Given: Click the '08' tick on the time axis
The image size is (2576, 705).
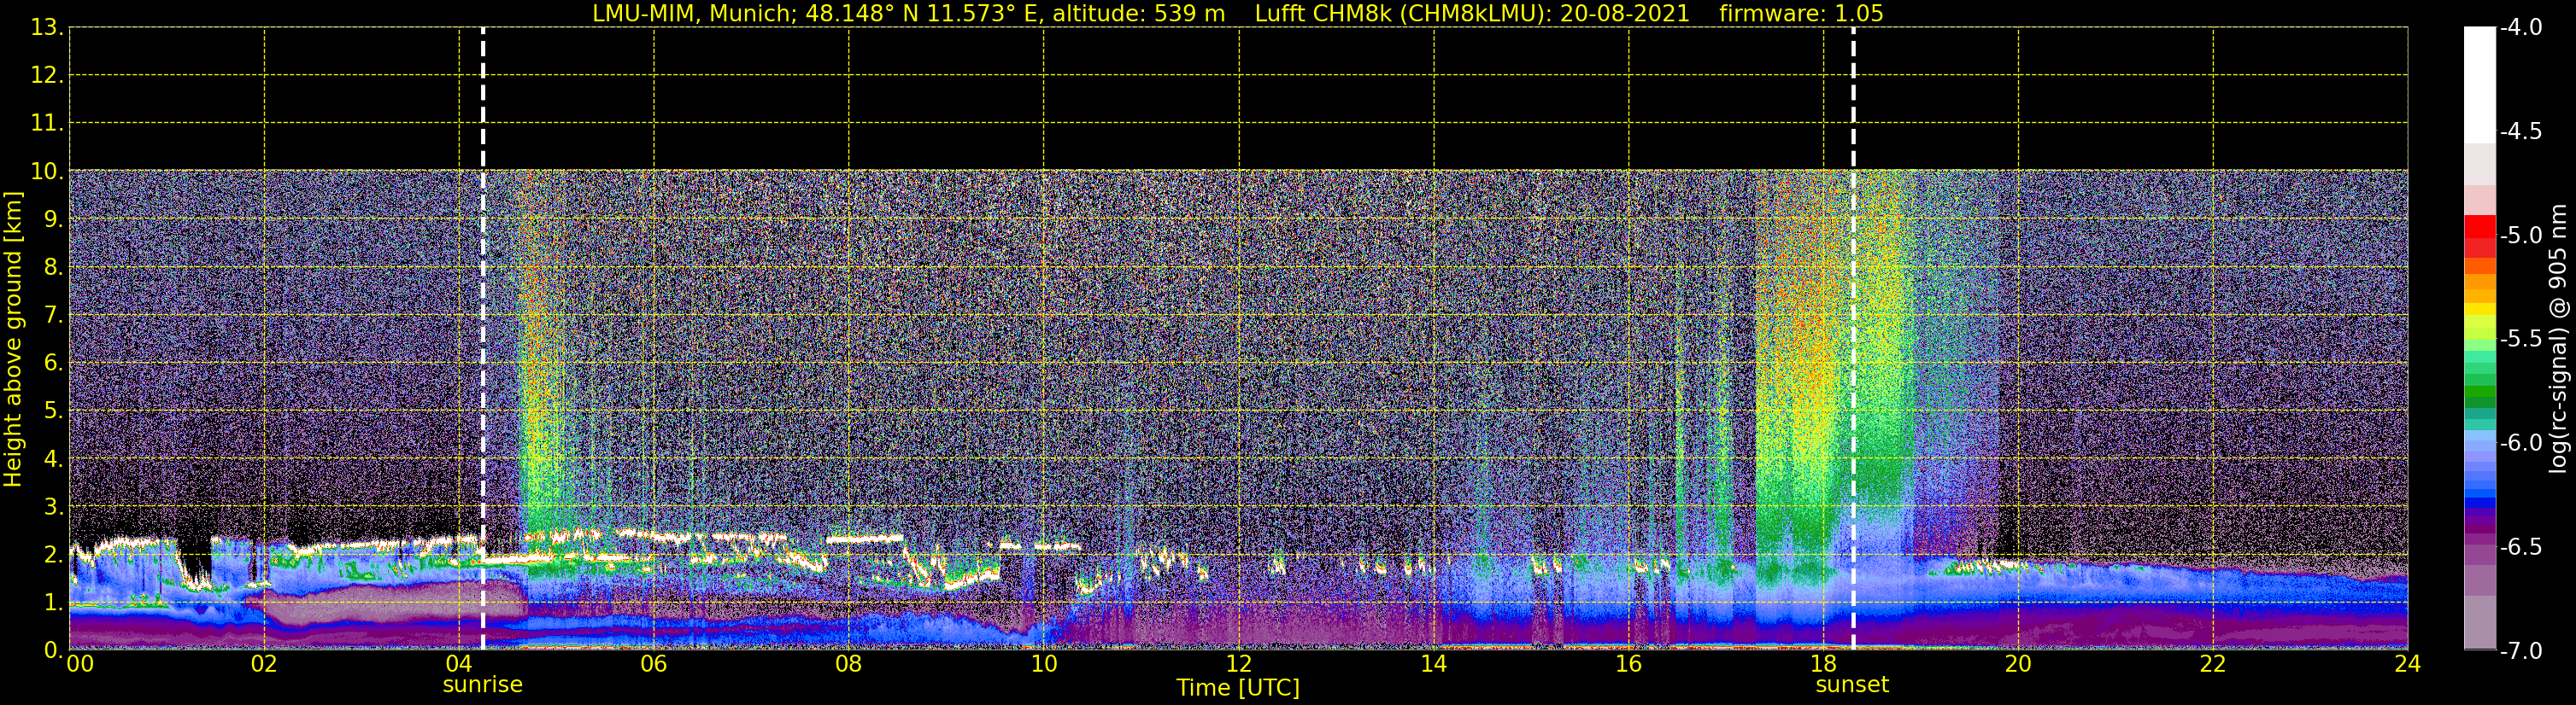Looking at the screenshot, I should 848,664.
